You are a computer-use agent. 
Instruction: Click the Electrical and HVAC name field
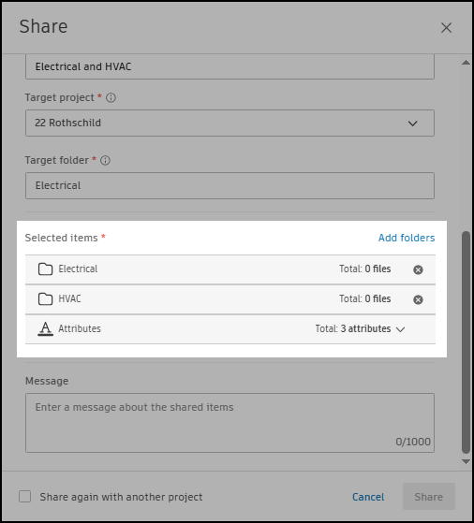pos(230,66)
